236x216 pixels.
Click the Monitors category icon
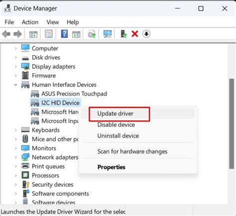(x=25, y=148)
